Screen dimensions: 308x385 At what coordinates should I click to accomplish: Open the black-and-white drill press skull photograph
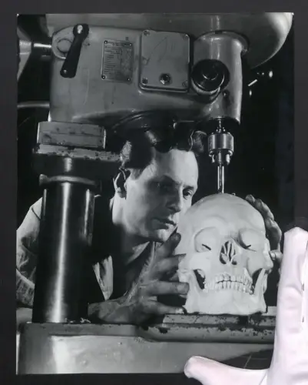(x=155, y=193)
